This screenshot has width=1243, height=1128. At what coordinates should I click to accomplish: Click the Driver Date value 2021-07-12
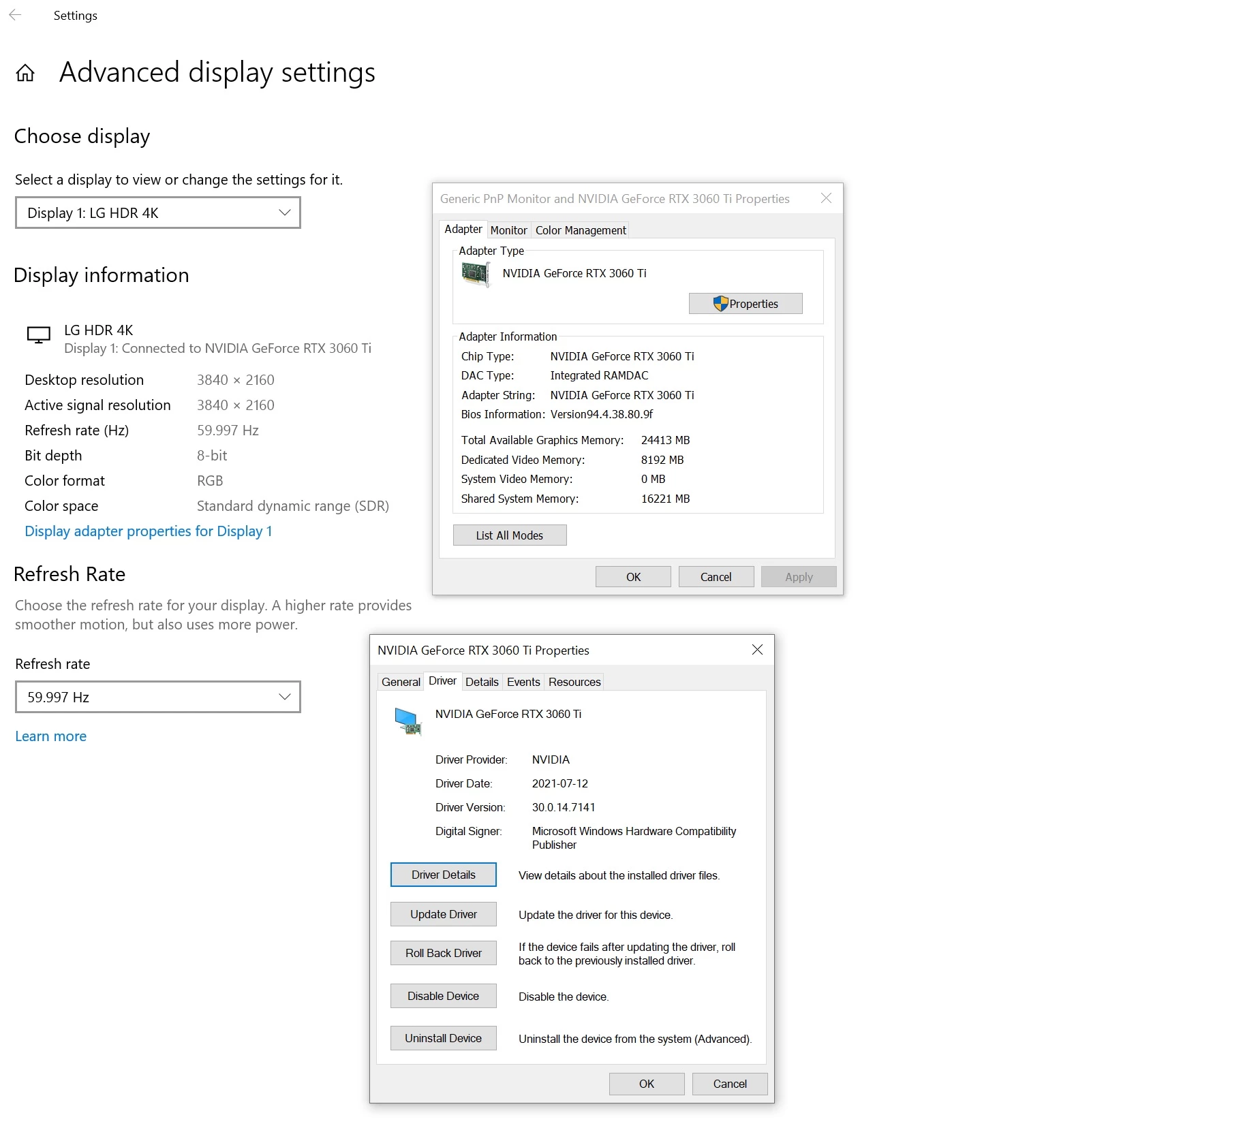(x=560, y=783)
